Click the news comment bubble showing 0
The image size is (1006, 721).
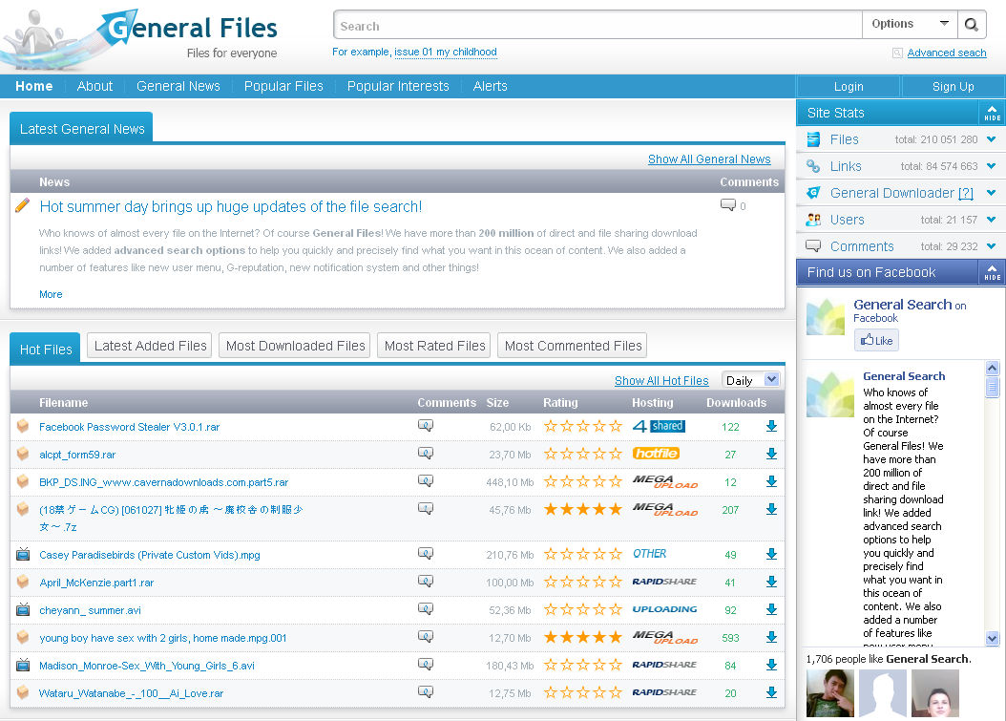(x=727, y=205)
